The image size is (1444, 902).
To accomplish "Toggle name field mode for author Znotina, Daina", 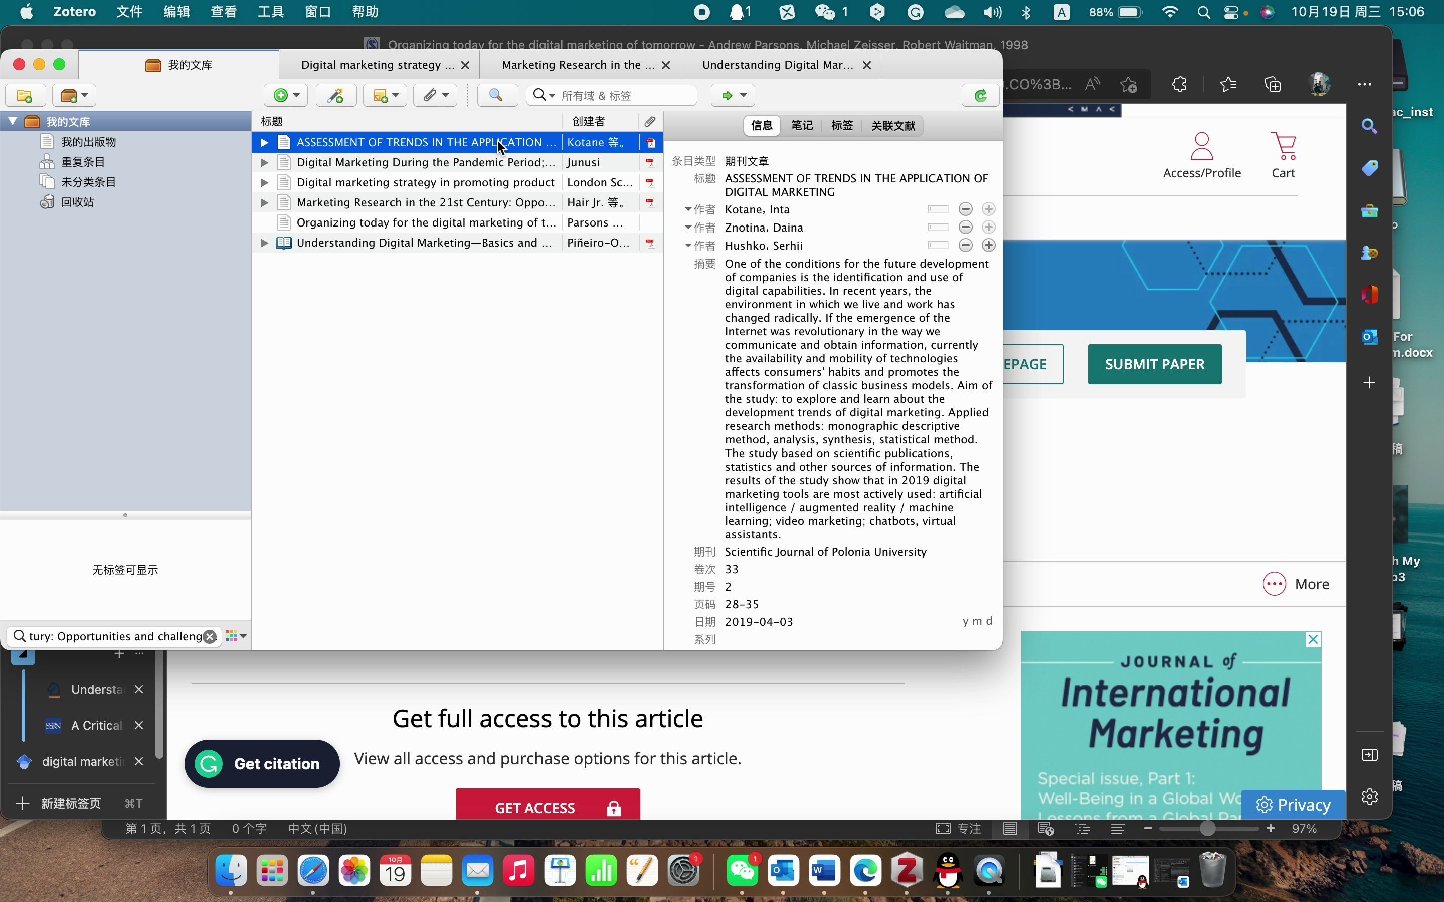I will [938, 228].
